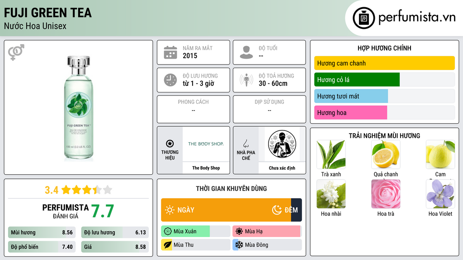This screenshot has width=463, height=260.
Task: Select the Hoa Violet note image
Action: coord(440,194)
